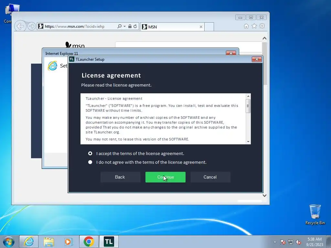
Task: Click the Action Center flag icon
Action: tap(283, 242)
